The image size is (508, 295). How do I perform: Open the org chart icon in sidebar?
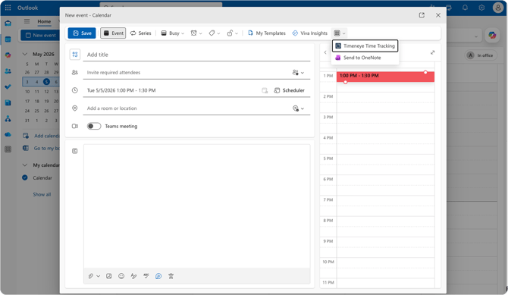coord(8,118)
